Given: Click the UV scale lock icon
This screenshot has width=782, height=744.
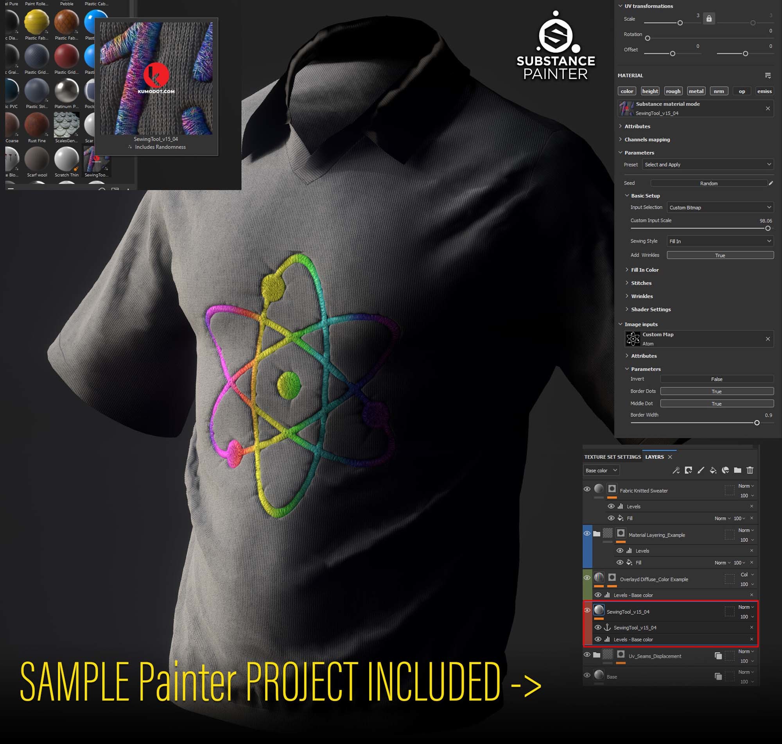Looking at the screenshot, I should [x=709, y=19].
